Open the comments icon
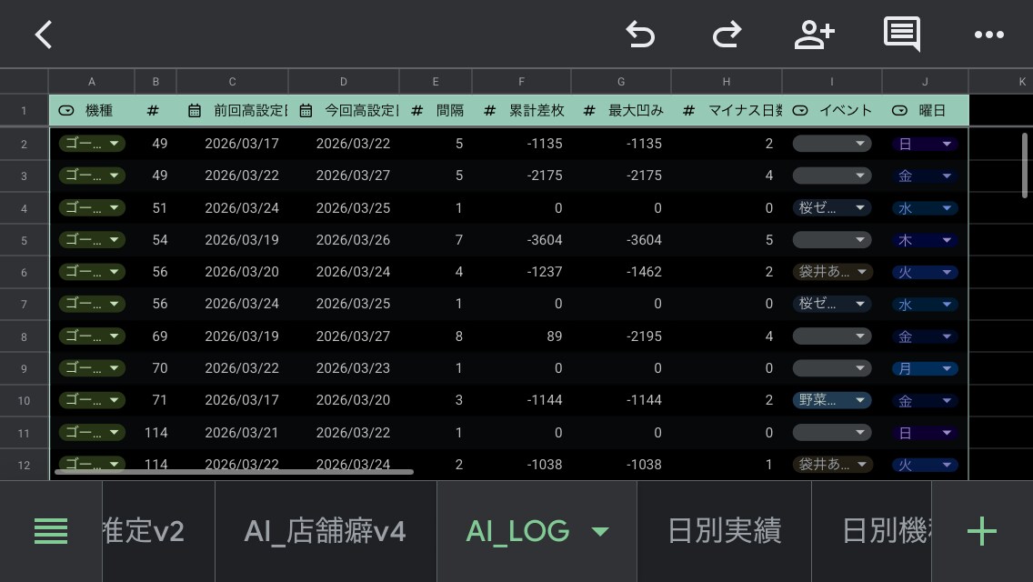Screen dimensions: 1033x582 [902, 35]
